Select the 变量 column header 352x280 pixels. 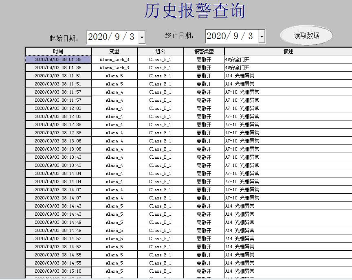tap(114, 51)
